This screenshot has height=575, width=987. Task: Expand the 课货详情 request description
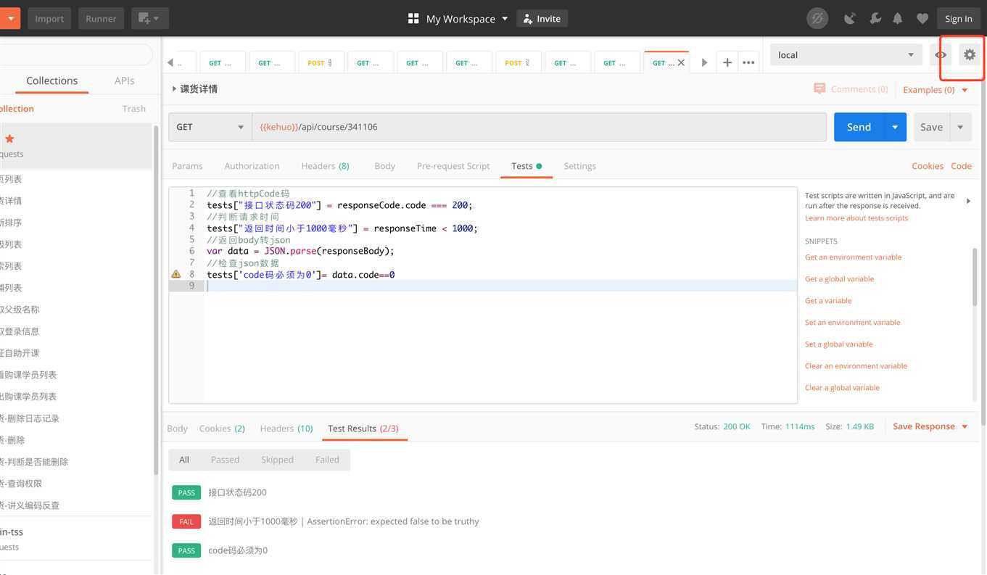174,88
